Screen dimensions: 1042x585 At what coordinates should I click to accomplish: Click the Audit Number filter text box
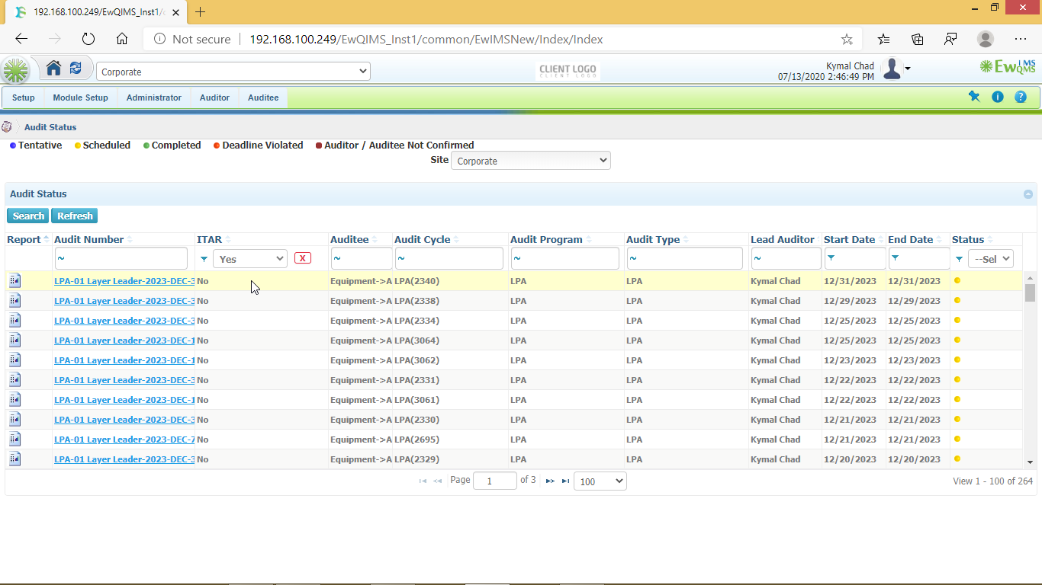point(121,258)
